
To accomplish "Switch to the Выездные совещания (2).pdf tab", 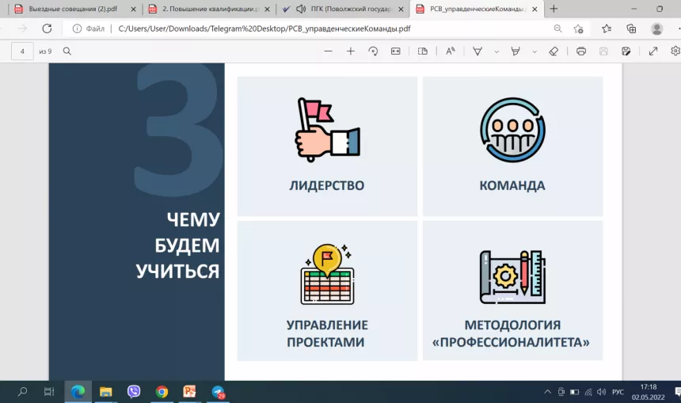I will (71, 9).
